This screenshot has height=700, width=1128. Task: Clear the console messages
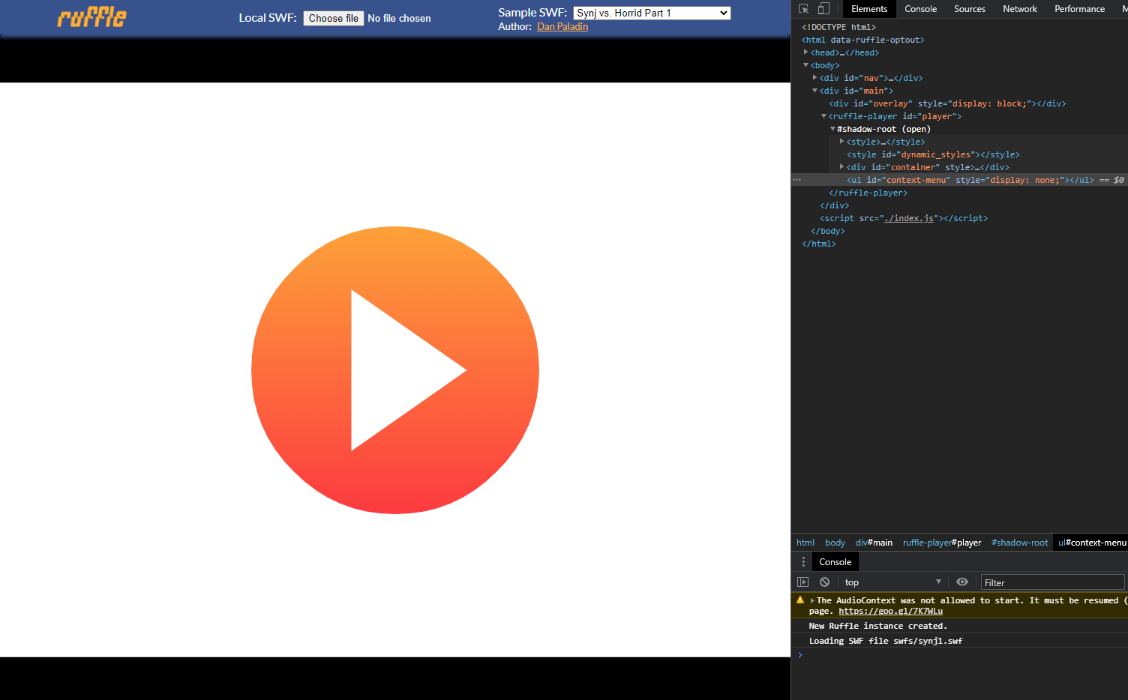pyautogui.click(x=824, y=582)
